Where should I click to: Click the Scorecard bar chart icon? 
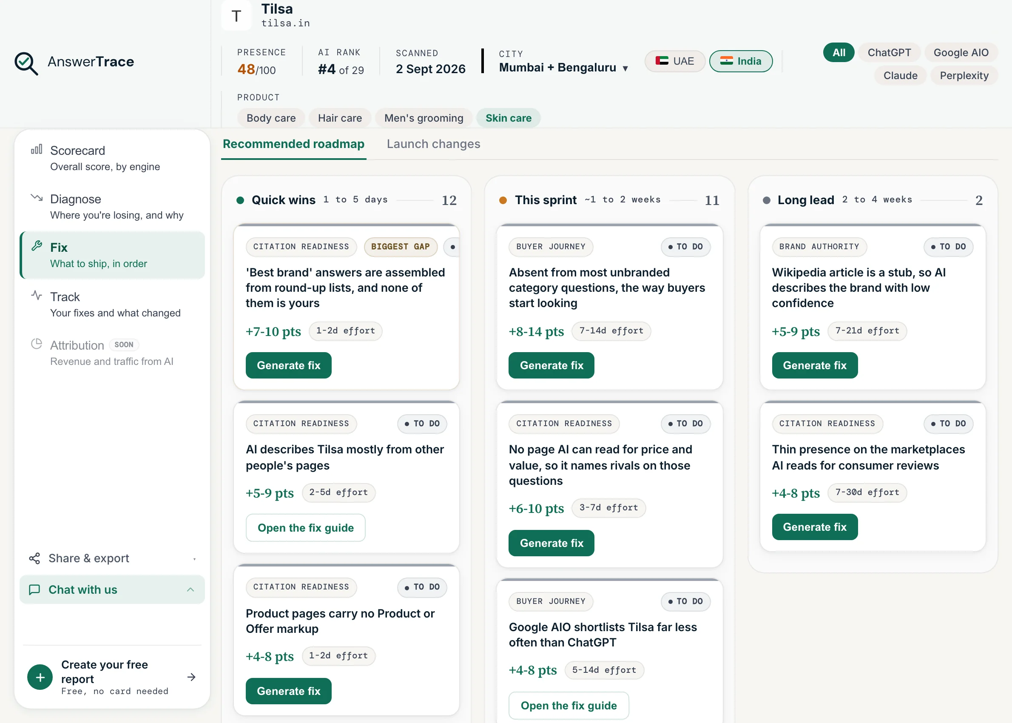click(37, 149)
